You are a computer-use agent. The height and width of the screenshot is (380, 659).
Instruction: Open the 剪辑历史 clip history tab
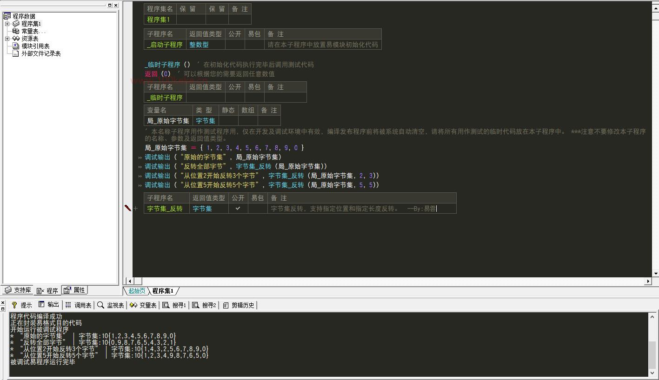coord(239,305)
